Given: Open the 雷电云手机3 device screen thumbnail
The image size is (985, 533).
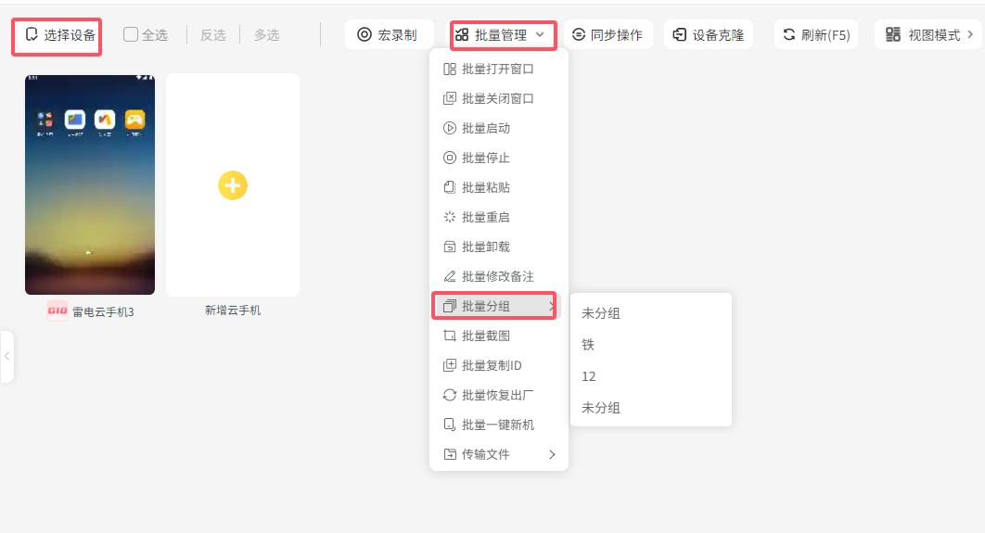Looking at the screenshot, I should (x=90, y=184).
